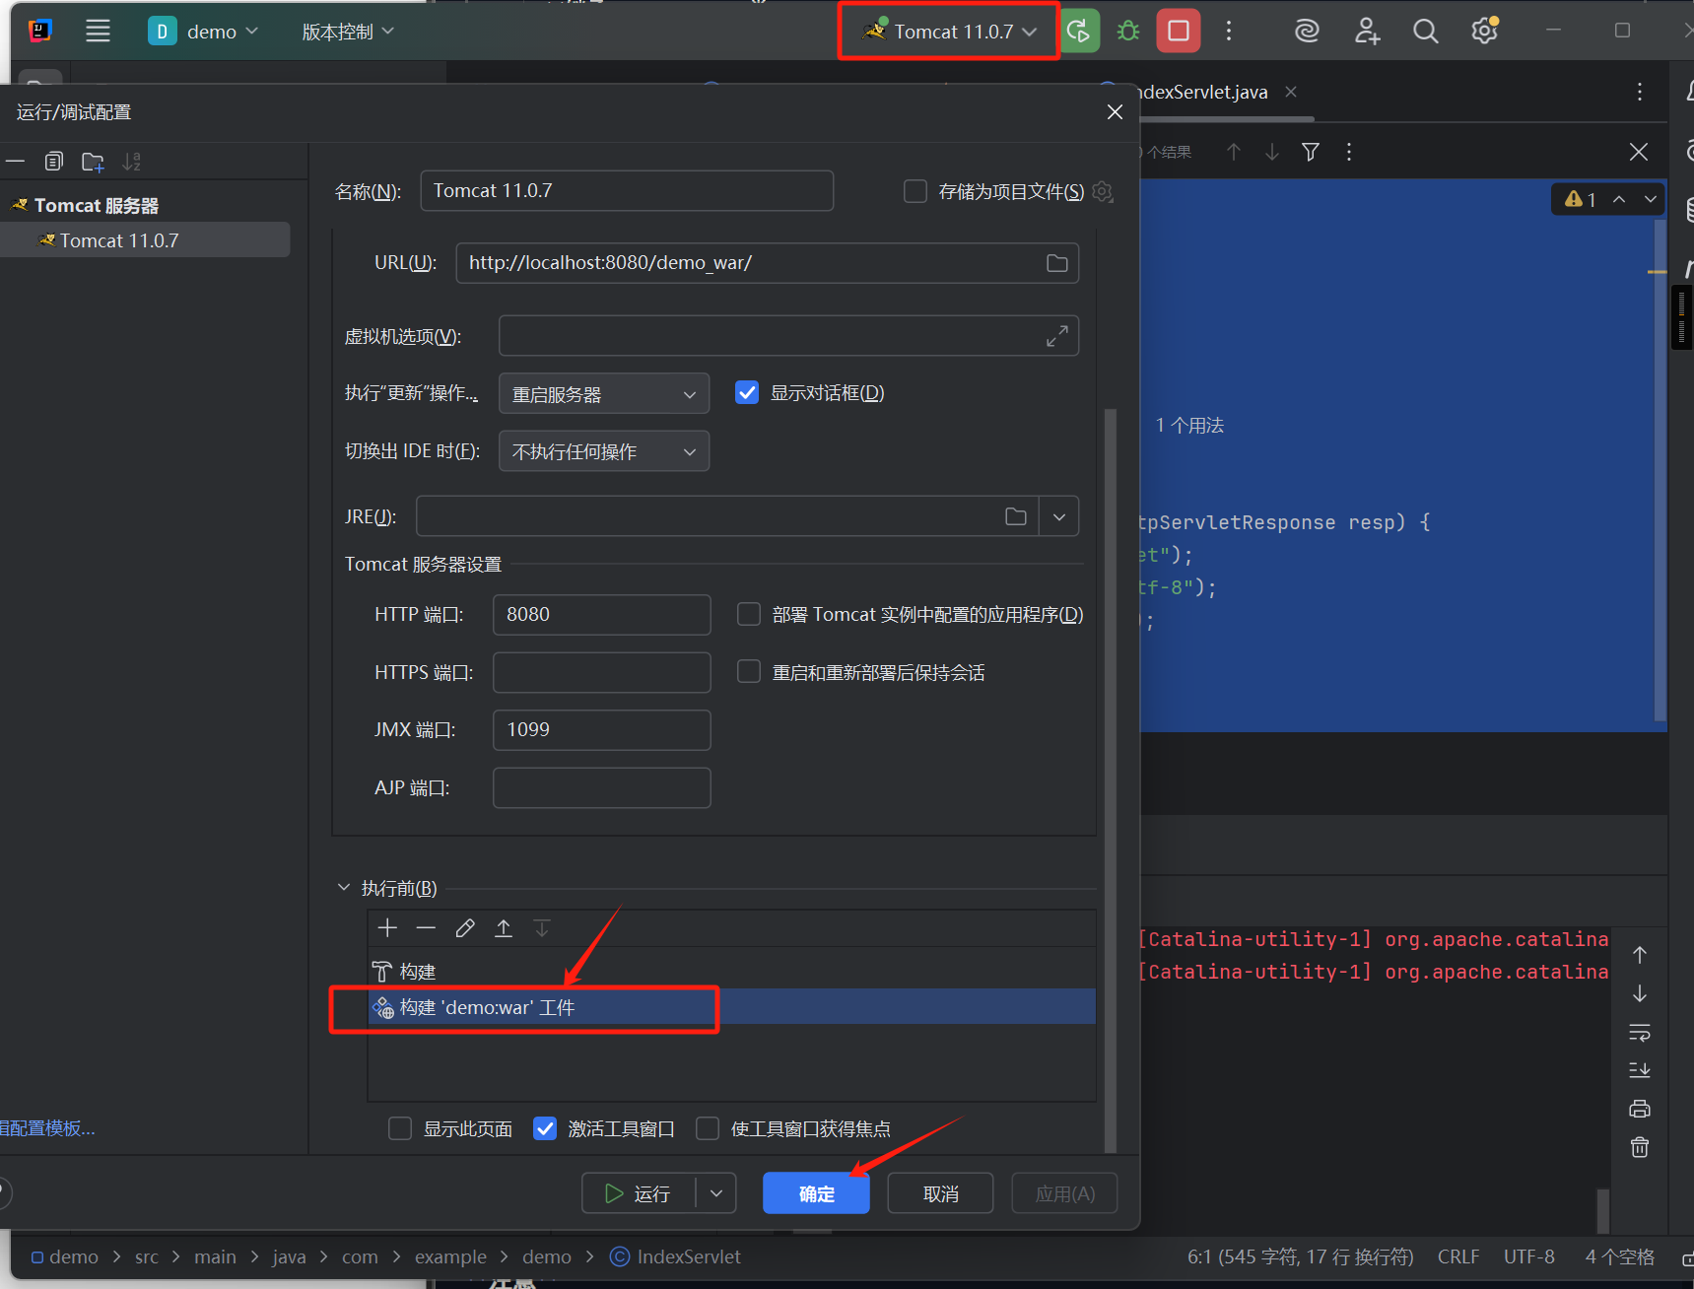This screenshot has width=1694, height=1289.
Task: Collapse the before launch section
Action: pos(344,888)
